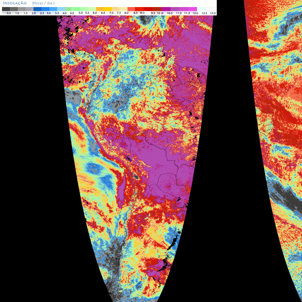Click the pale green swatch above 6.0

click(x=92, y=9)
